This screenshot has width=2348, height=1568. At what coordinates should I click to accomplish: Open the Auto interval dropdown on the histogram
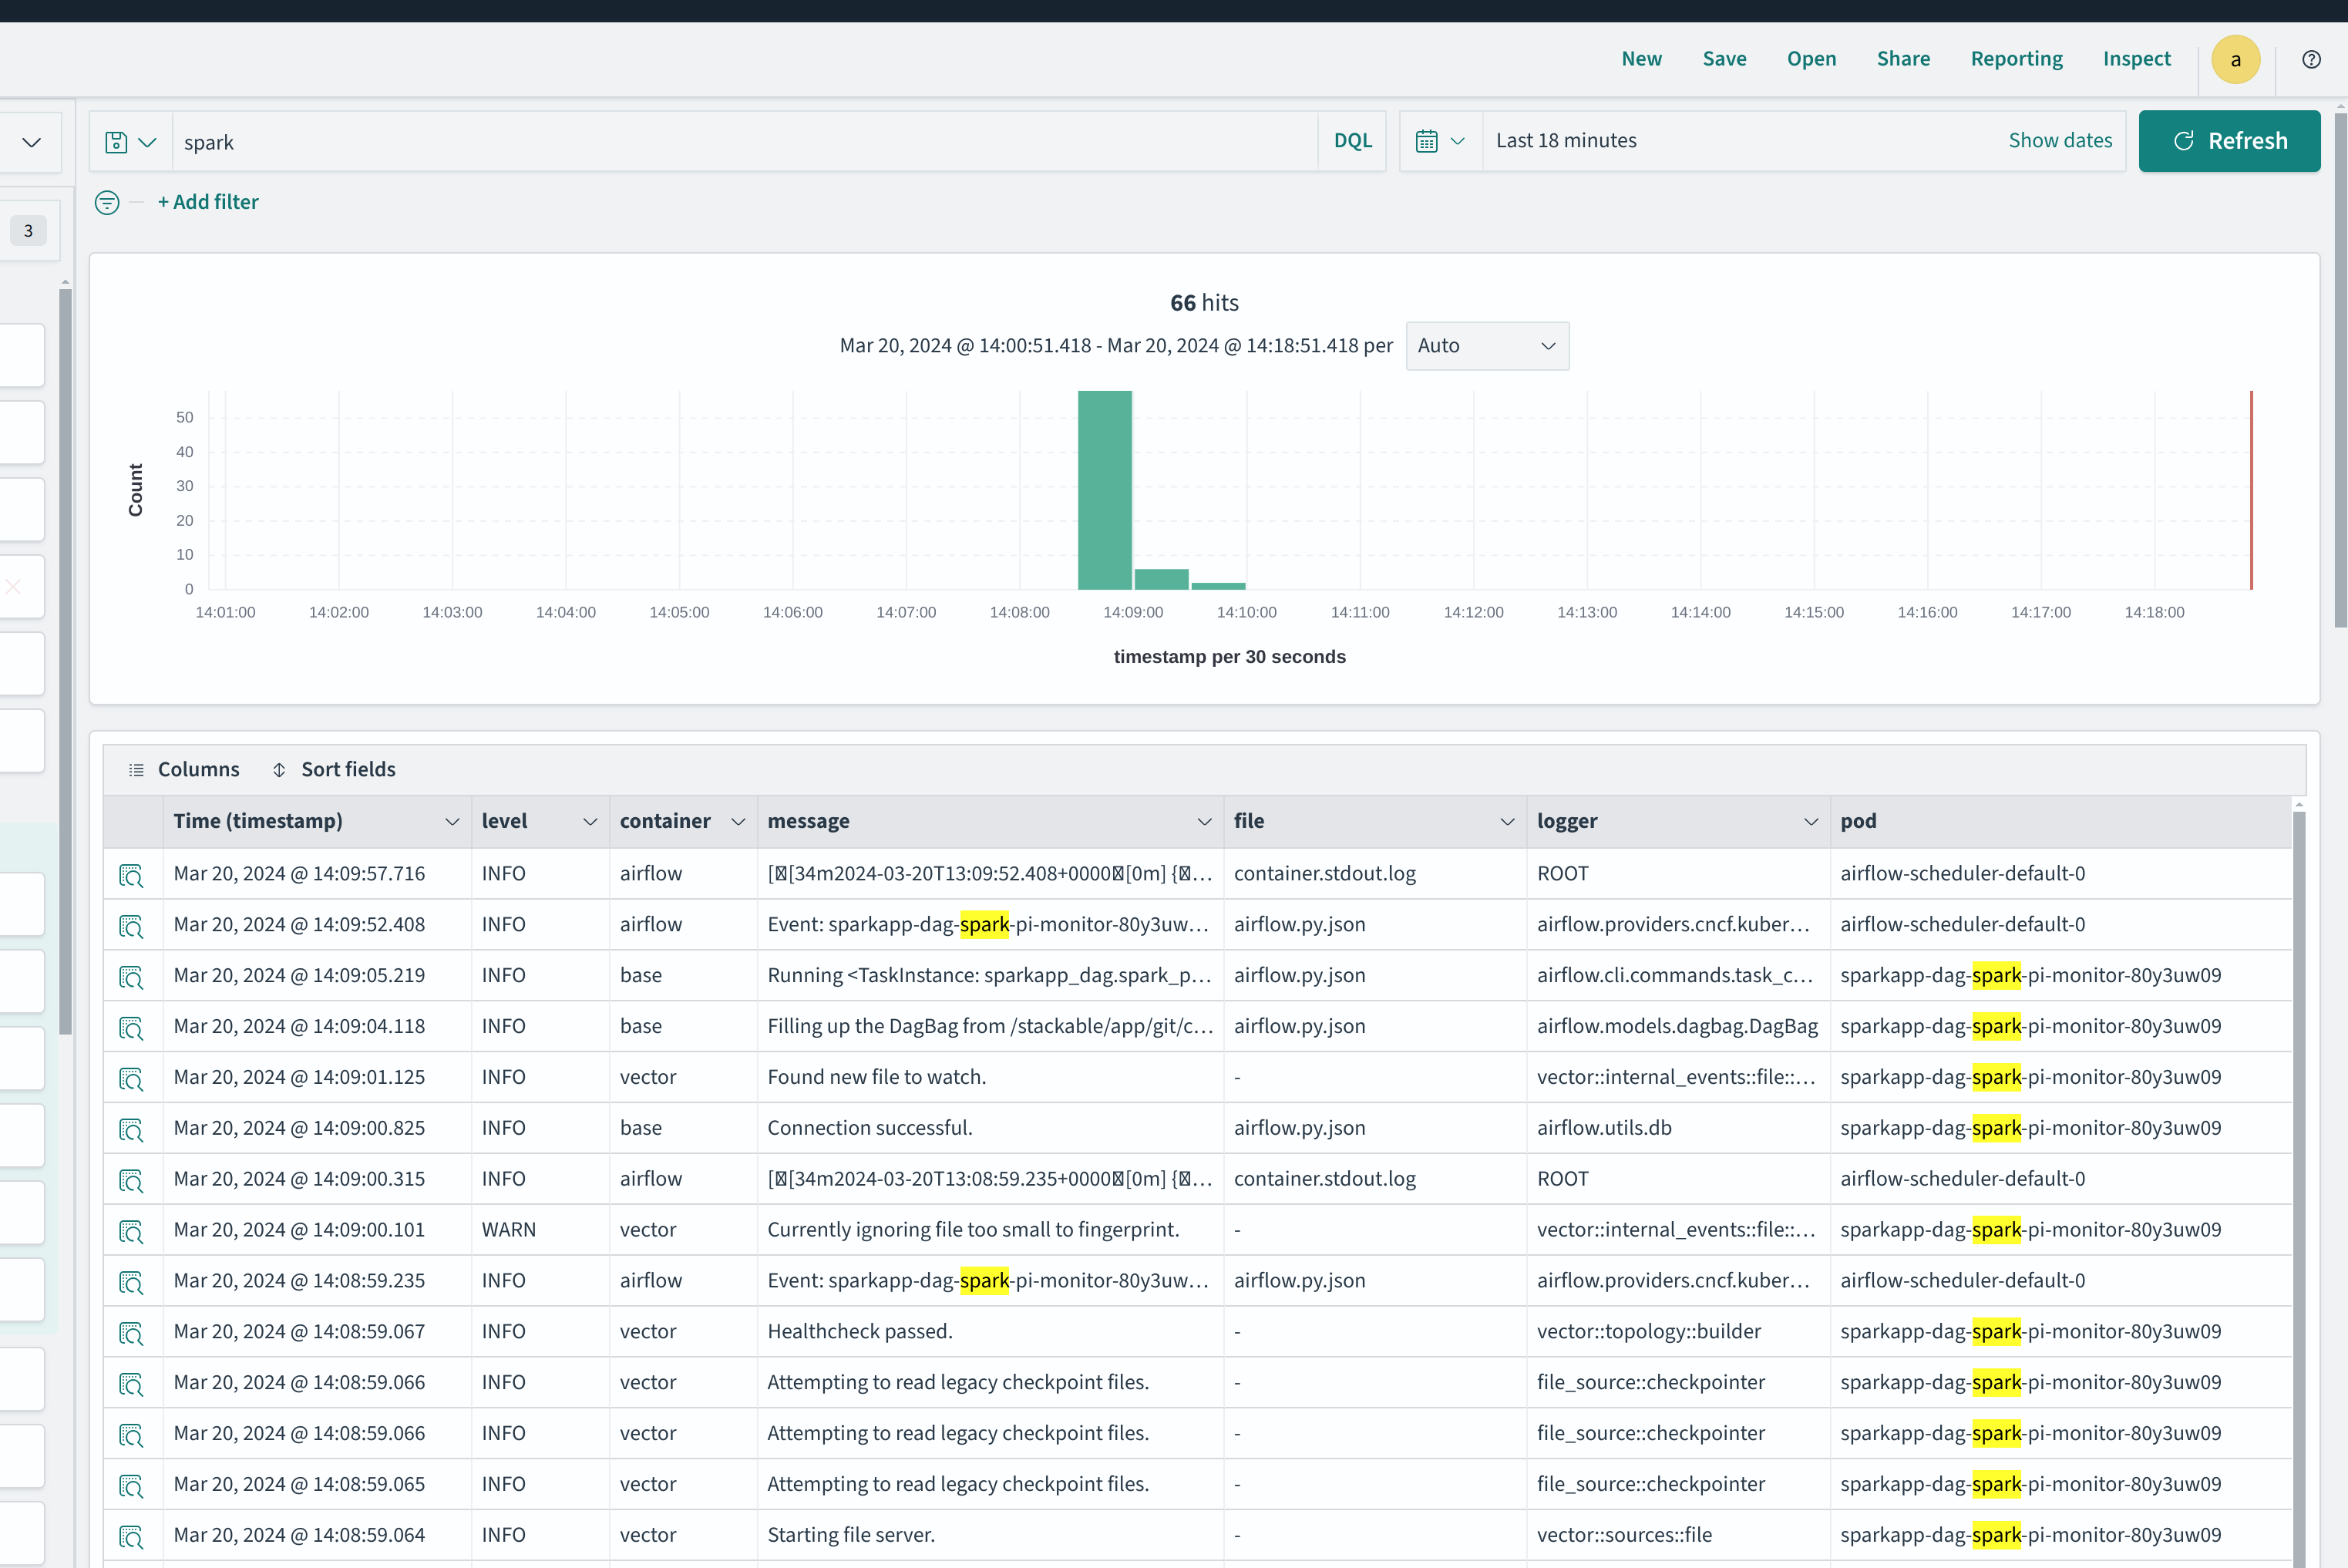[1487, 345]
